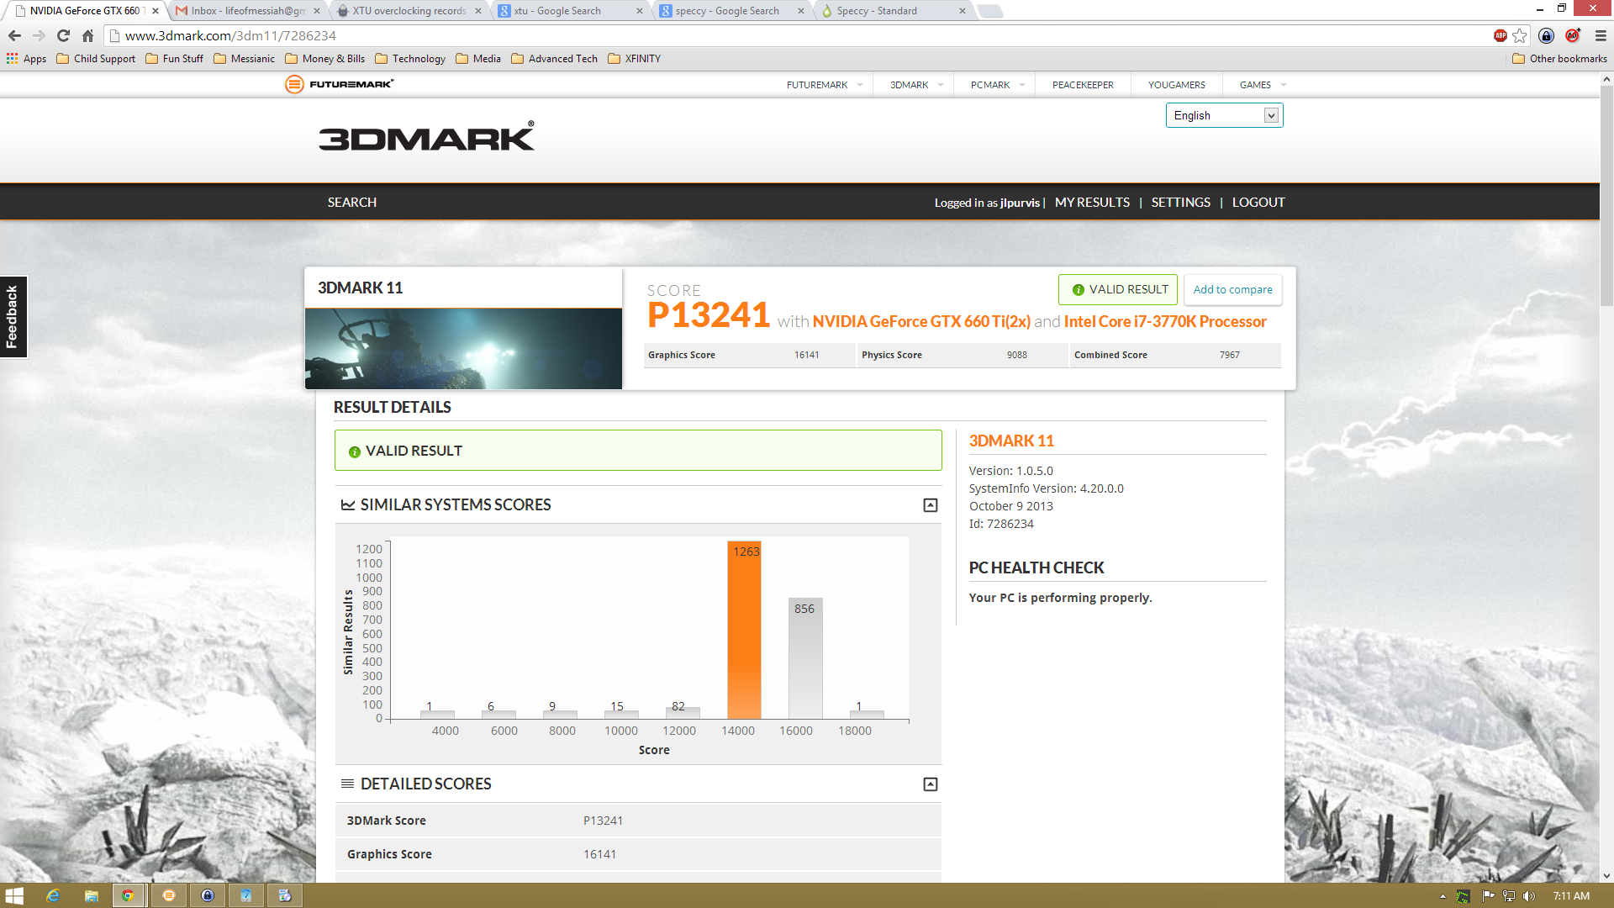1614x908 pixels.
Task: Click the green valid result info icon
Action: click(x=355, y=451)
